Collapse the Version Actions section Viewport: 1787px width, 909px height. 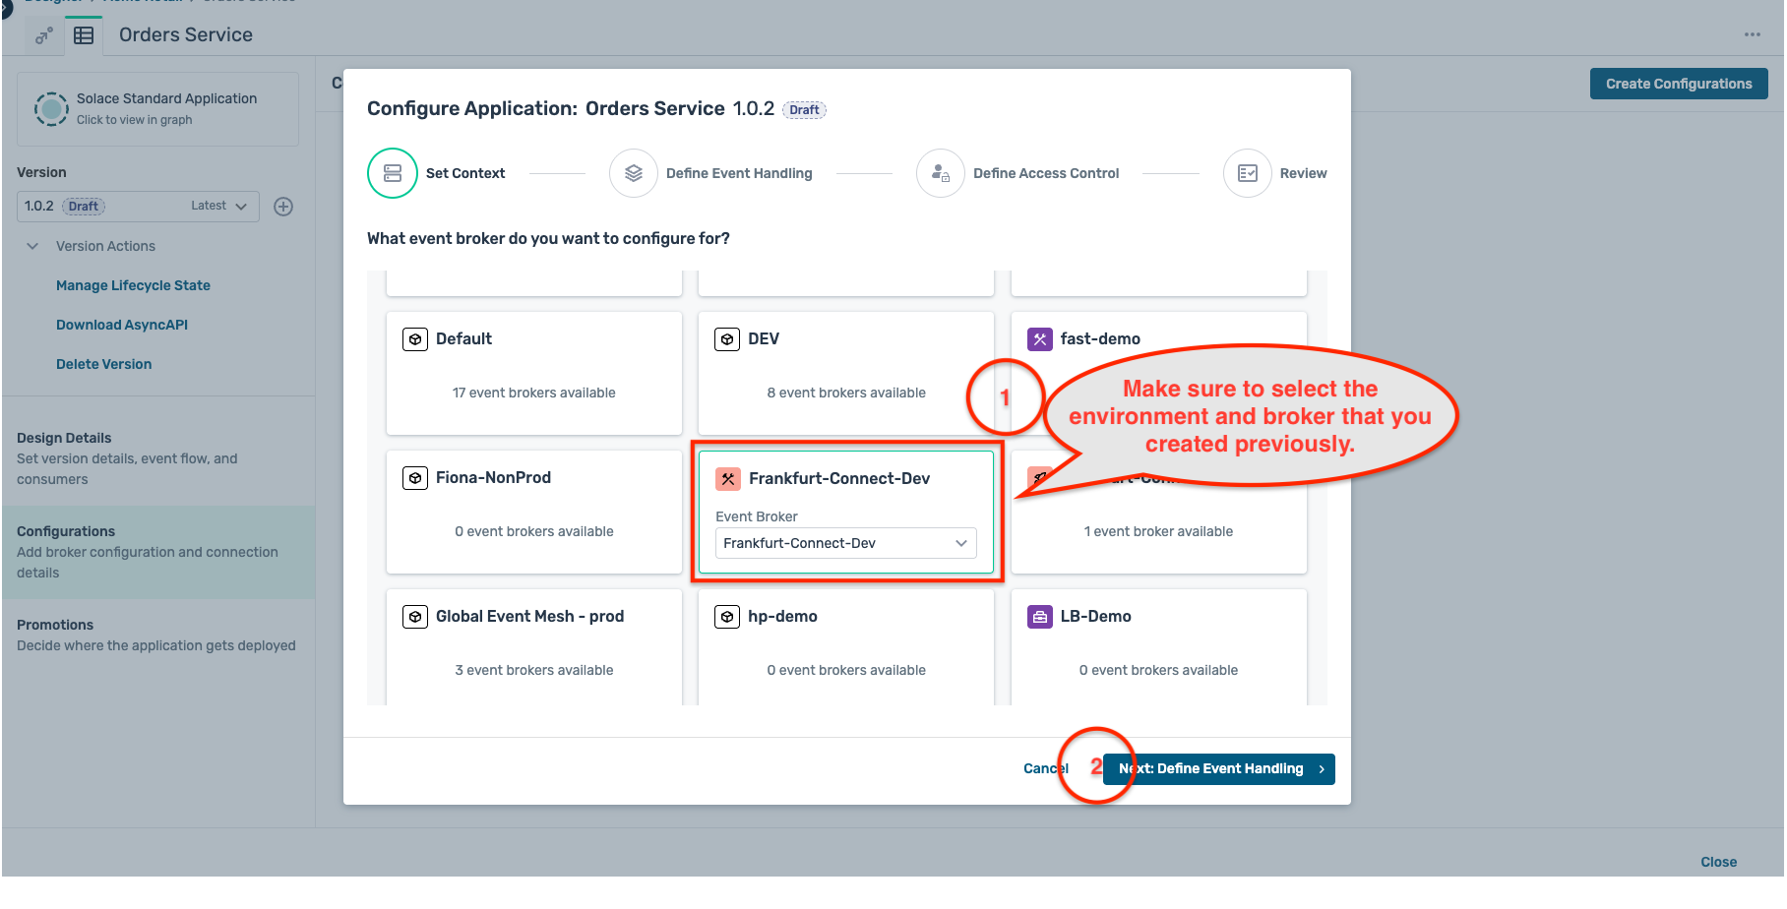click(x=32, y=245)
